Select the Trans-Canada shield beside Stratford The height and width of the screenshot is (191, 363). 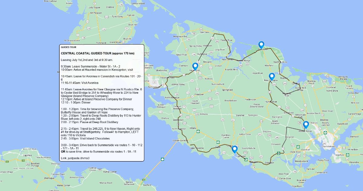[x=347, y=154]
